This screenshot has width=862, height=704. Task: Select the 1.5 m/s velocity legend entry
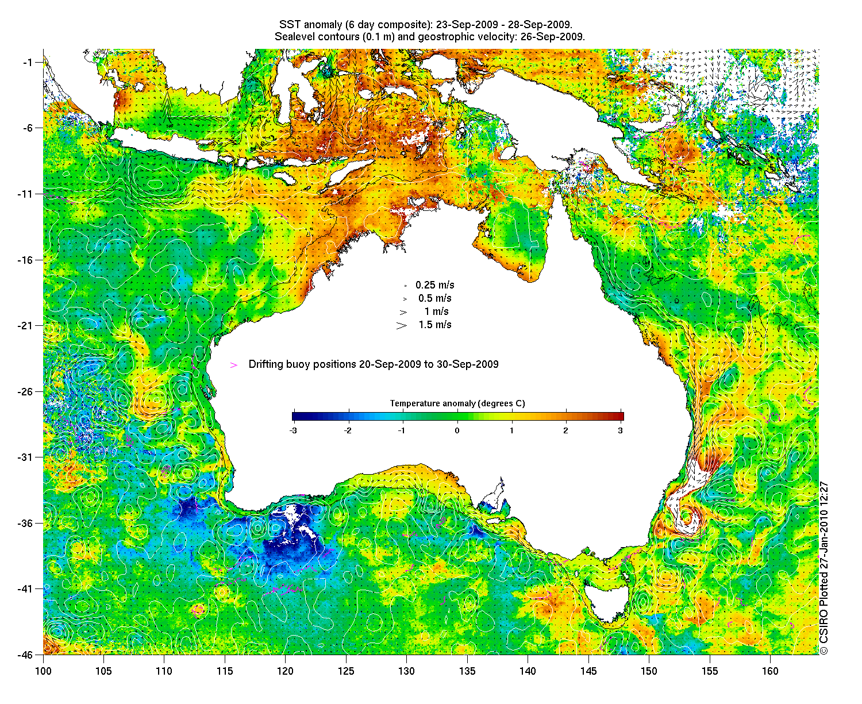coord(424,325)
